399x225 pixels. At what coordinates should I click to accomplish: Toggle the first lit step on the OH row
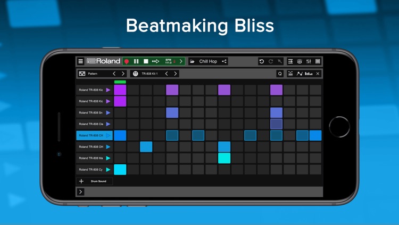tap(146, 147)
